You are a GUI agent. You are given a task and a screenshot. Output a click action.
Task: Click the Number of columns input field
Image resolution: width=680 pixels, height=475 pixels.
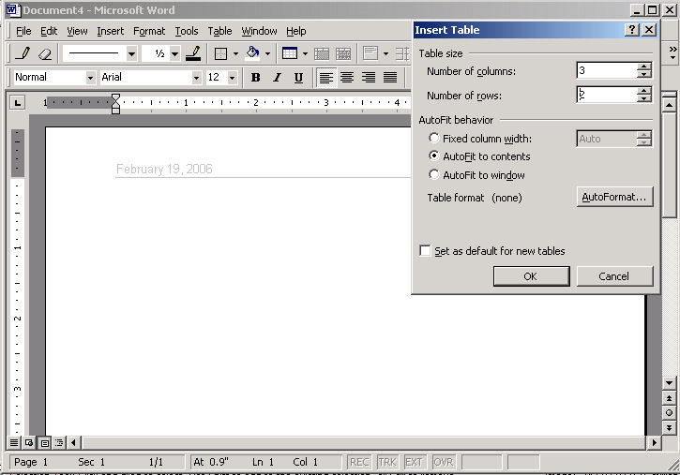click(606, 70)
